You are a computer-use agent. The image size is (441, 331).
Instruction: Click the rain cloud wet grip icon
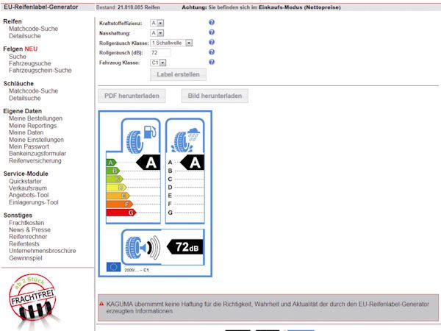[x=185, y=140]
